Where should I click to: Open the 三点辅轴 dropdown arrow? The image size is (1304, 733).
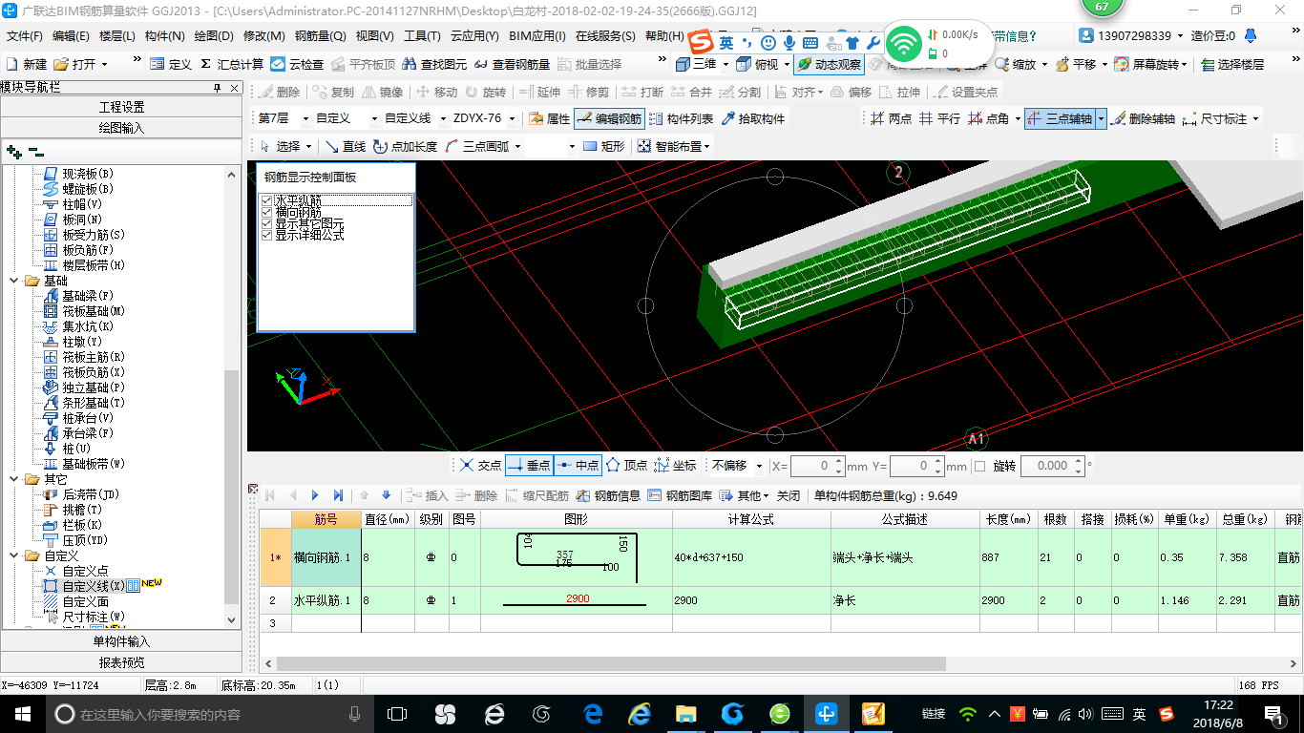tap(1101, 119)
